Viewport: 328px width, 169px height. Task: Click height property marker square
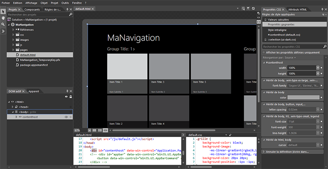point(321,74)
